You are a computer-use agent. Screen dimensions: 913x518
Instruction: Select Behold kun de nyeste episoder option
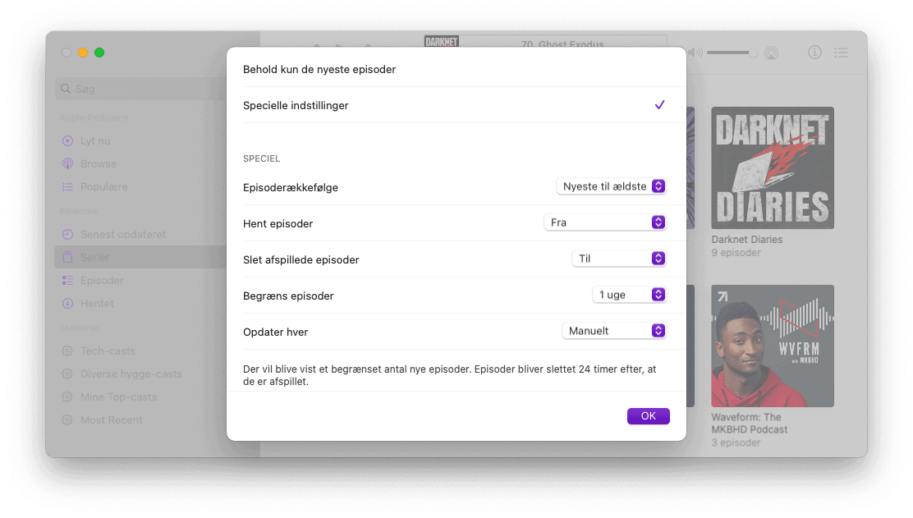(x=456, y=69)
